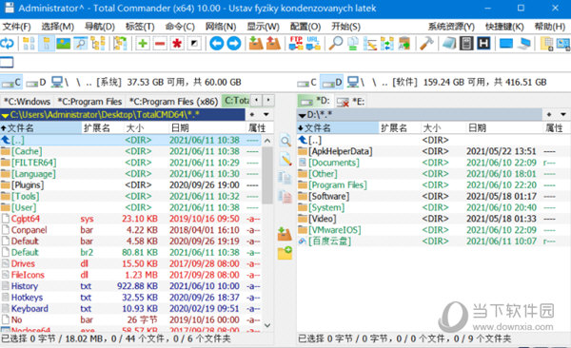Select drive C in right panel

coord(307,83)
